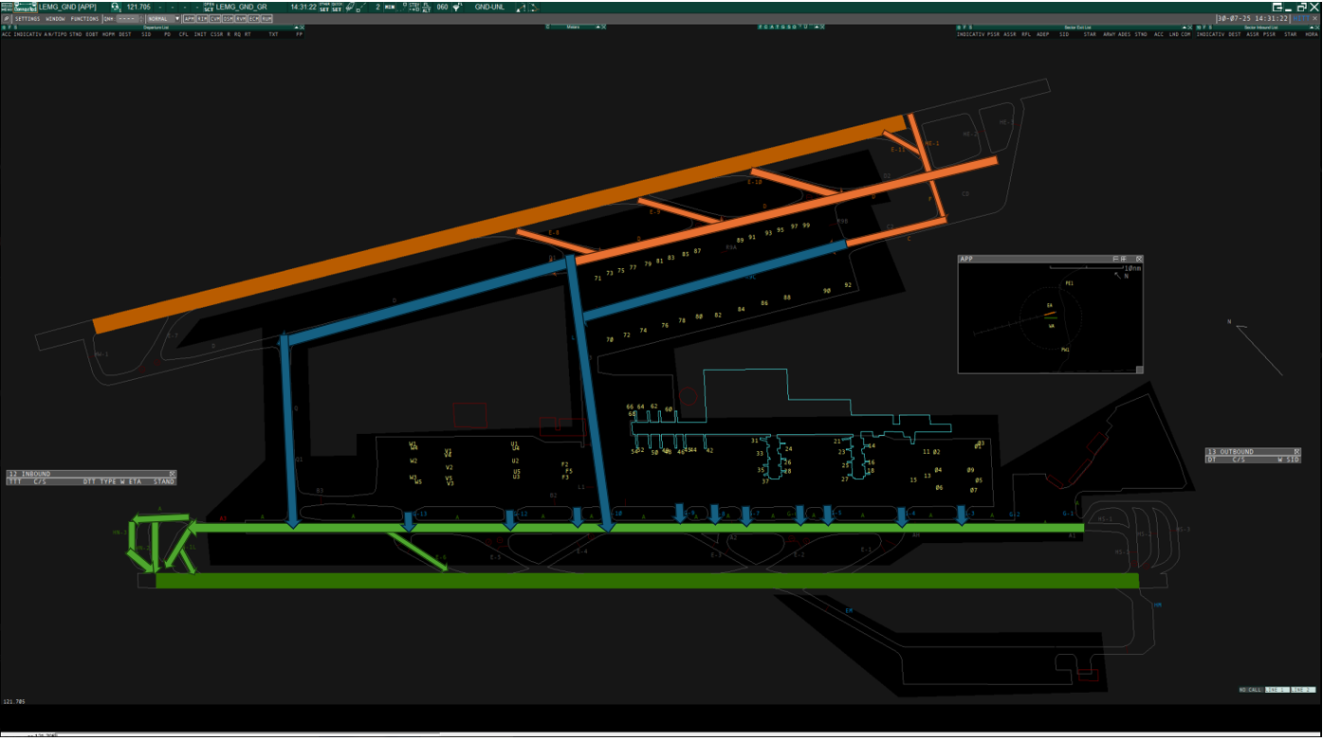This screenshot has width=1323, height=741.
Task: Toggle the RIM button in the toolbar
Action: pos(202,18)
